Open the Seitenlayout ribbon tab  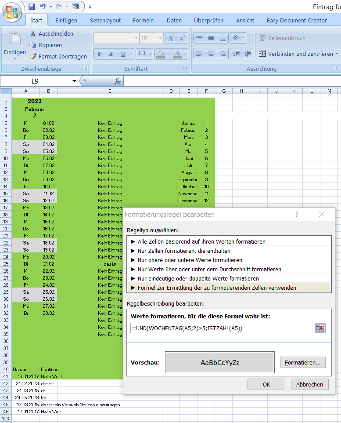[105, 20]
